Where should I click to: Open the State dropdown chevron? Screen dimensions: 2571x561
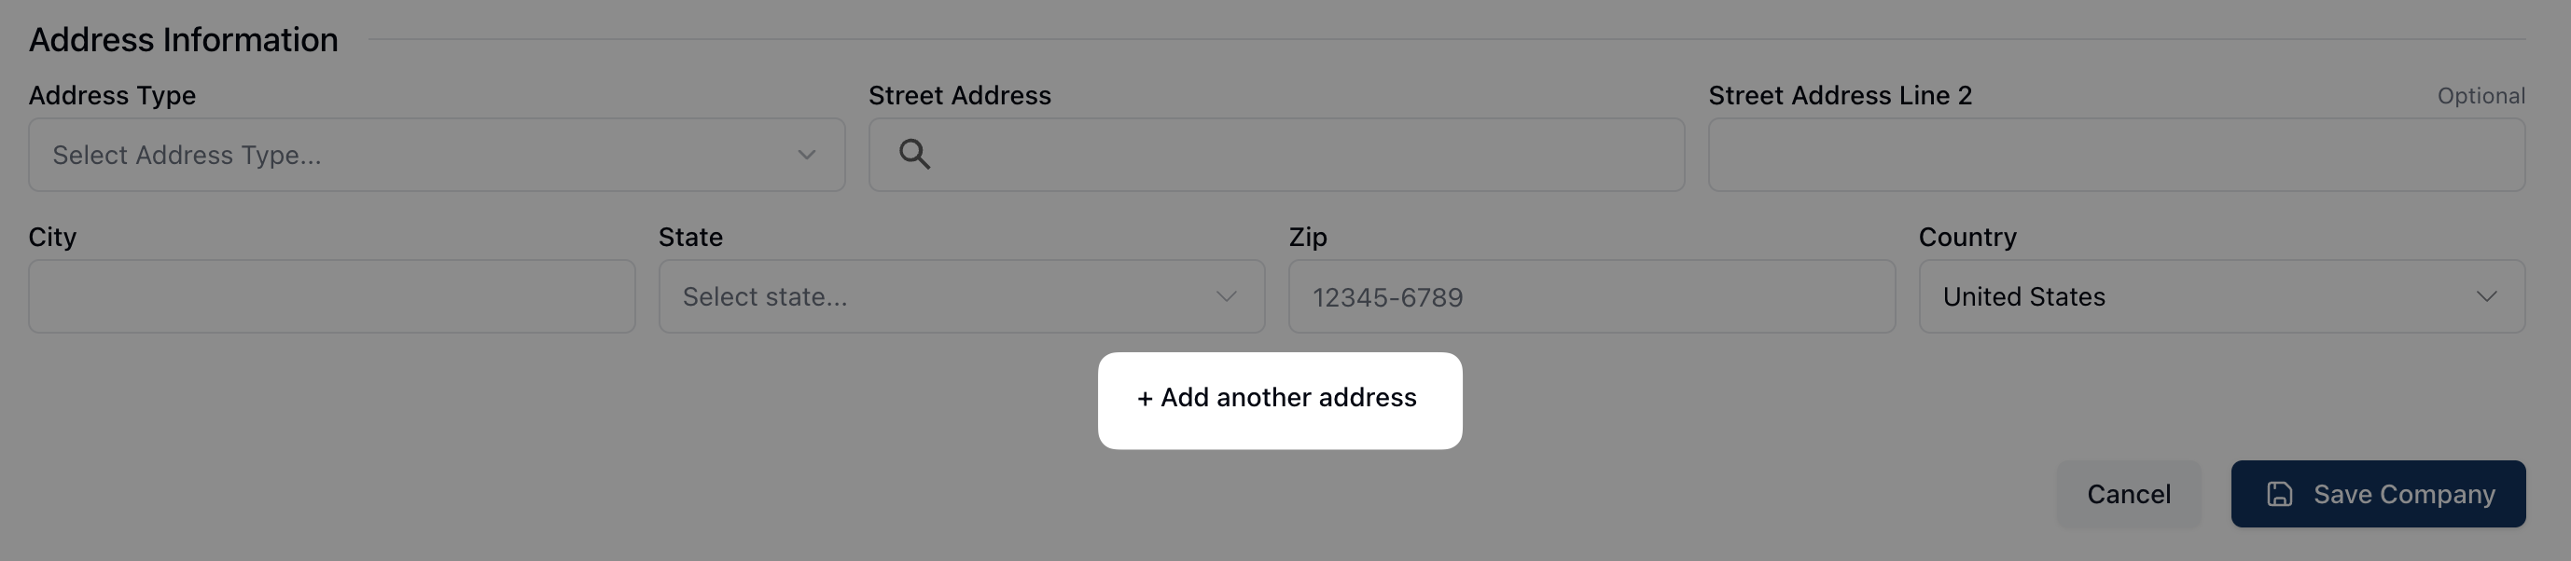coord(1226,297)
